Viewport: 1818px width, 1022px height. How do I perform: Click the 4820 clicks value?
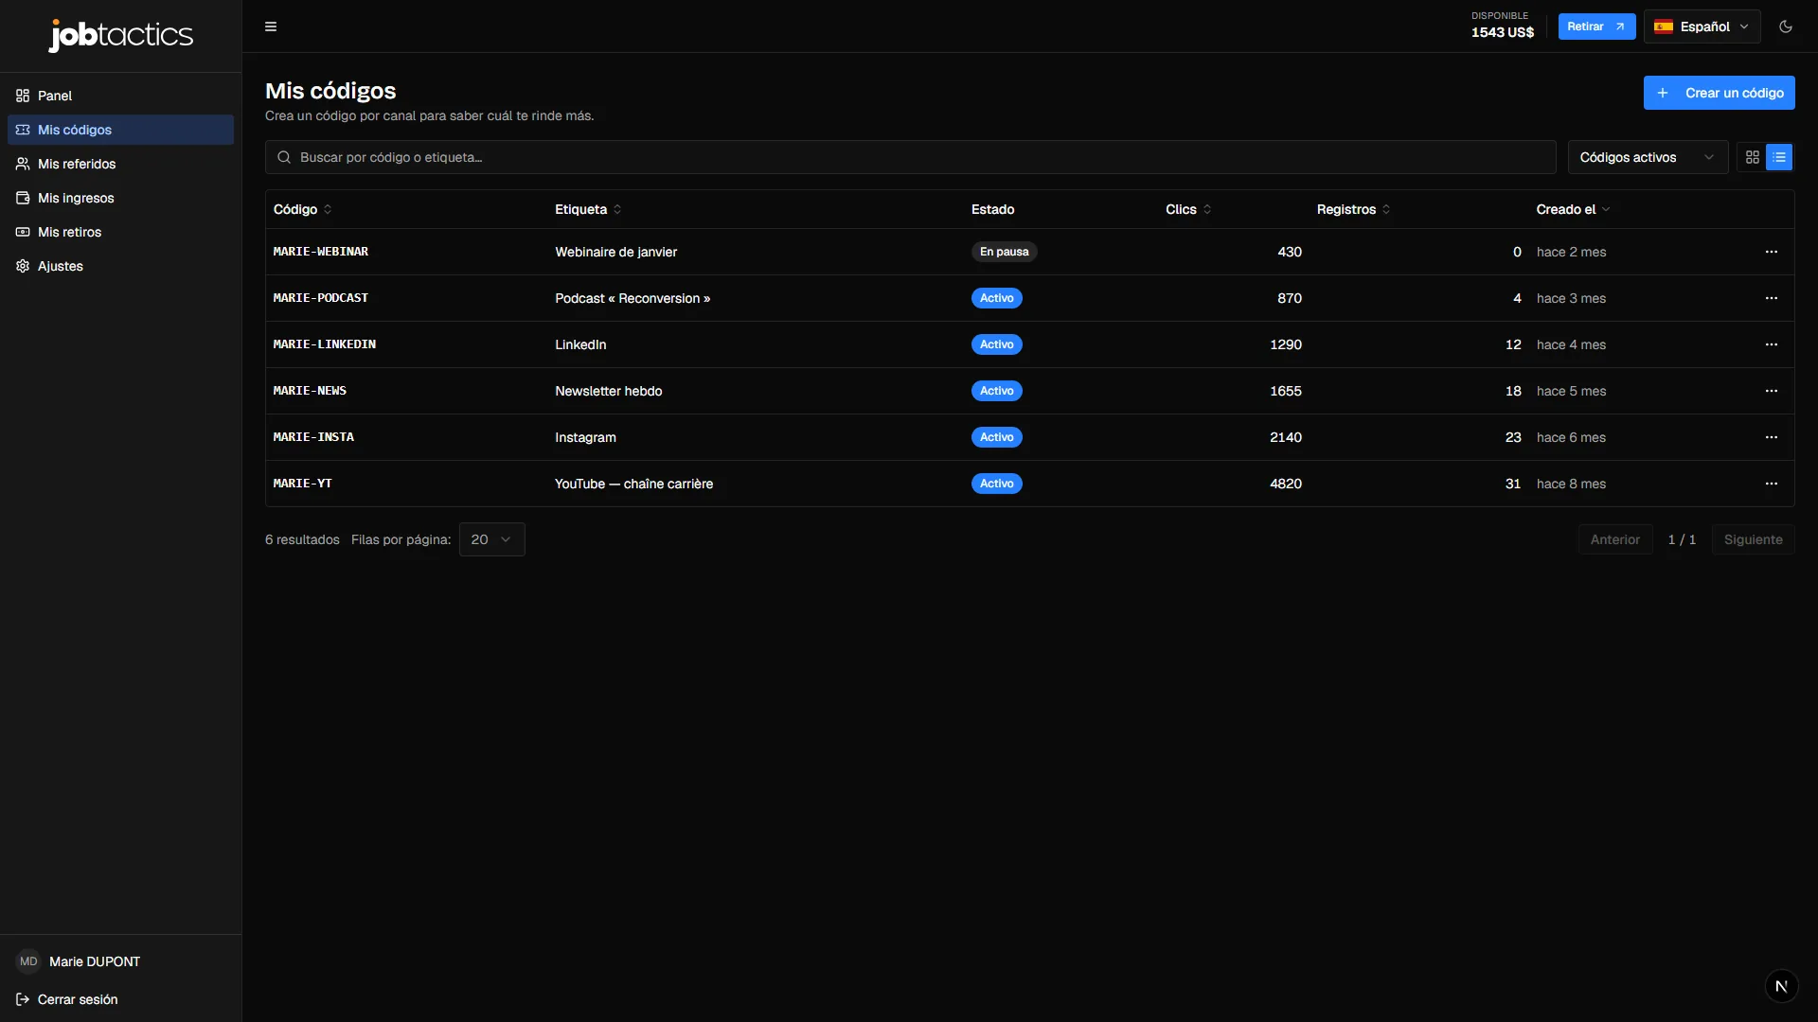click(1286, 484)
